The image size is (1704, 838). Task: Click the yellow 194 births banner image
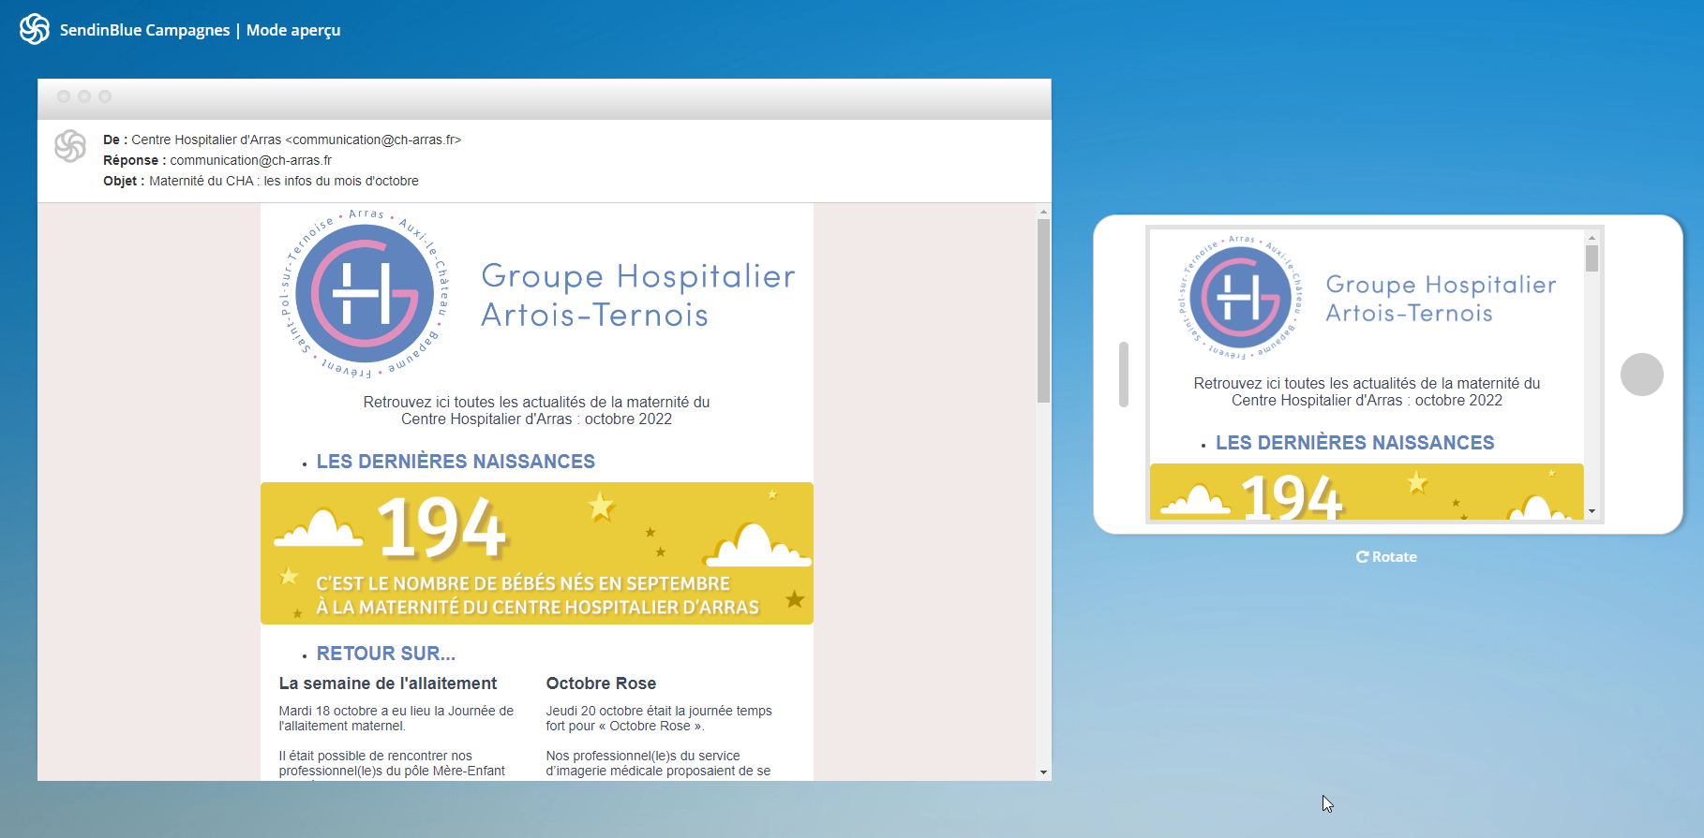[536, 552]
